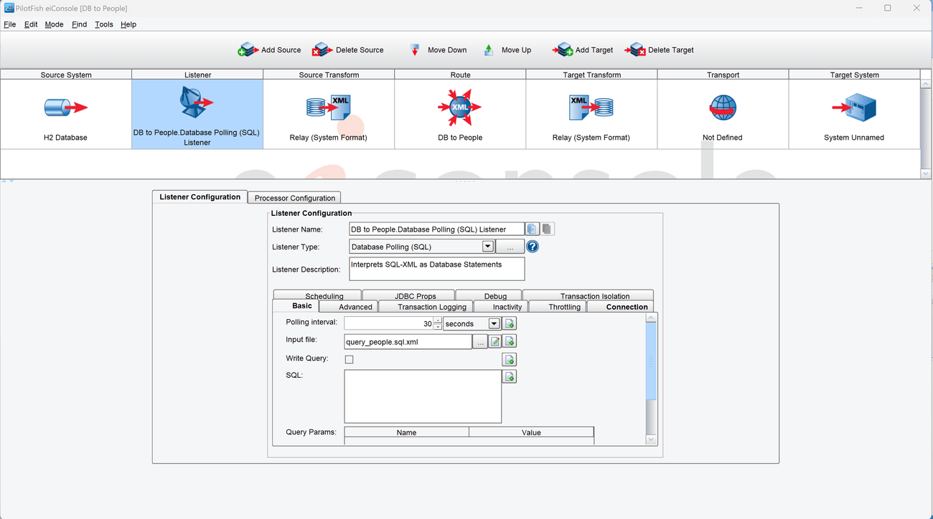The width and height of the screenshot is (933, 519).
Task: Open the File menu
Action: point(9,24)
